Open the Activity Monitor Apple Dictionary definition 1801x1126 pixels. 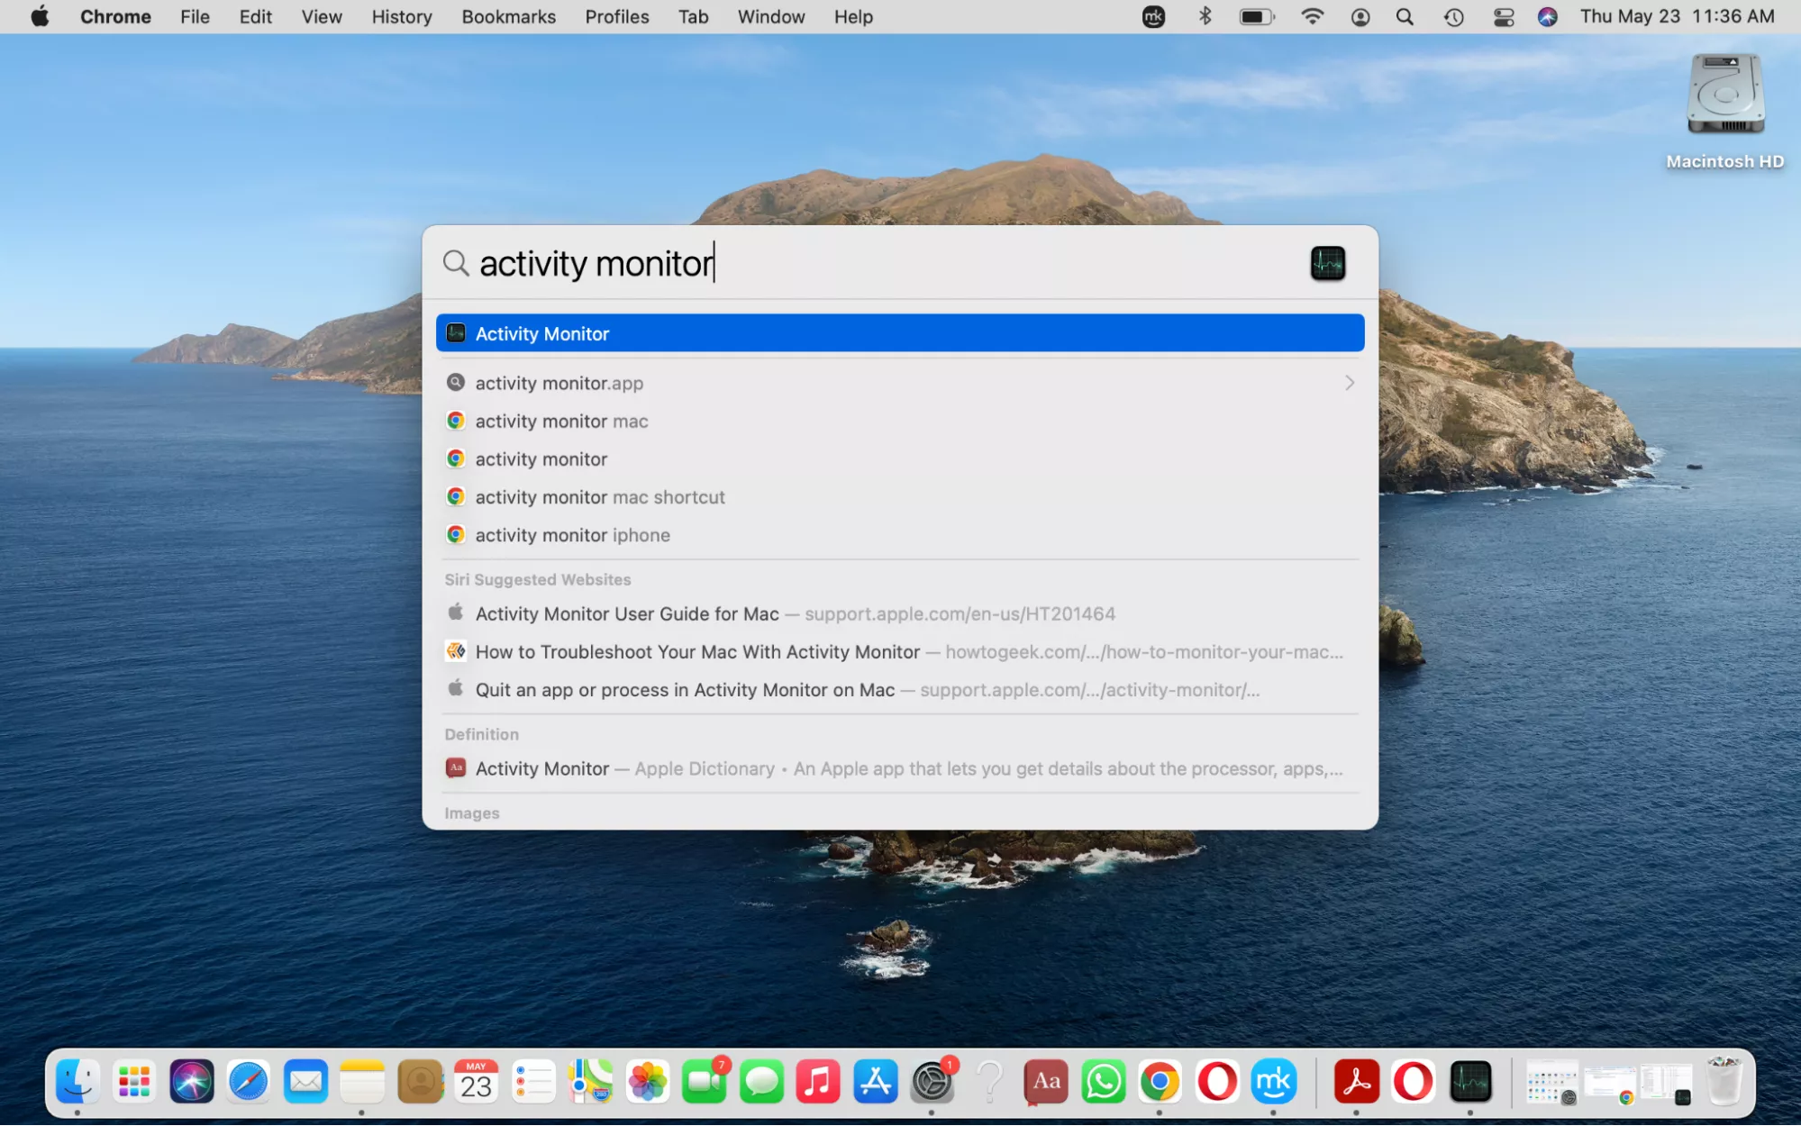pos(541,768)
